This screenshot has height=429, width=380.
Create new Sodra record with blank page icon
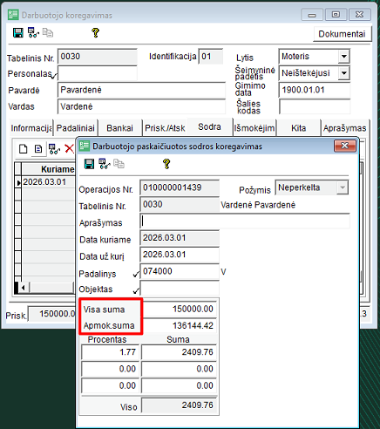pos(24,149)
